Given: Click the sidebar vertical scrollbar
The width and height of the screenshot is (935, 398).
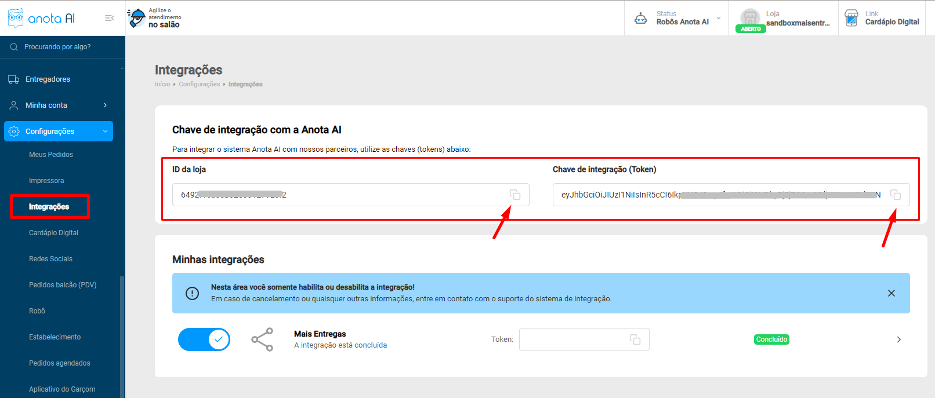Looking at the screenshot, I should [122, 337].
